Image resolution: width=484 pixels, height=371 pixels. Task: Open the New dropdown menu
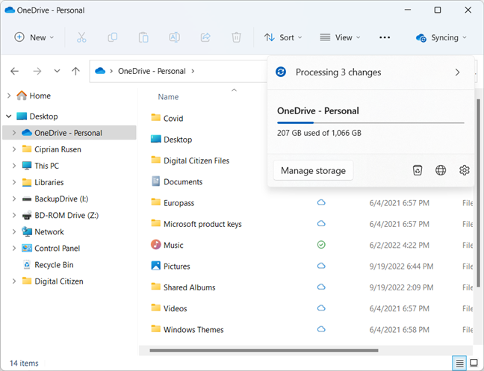(34, 37)
